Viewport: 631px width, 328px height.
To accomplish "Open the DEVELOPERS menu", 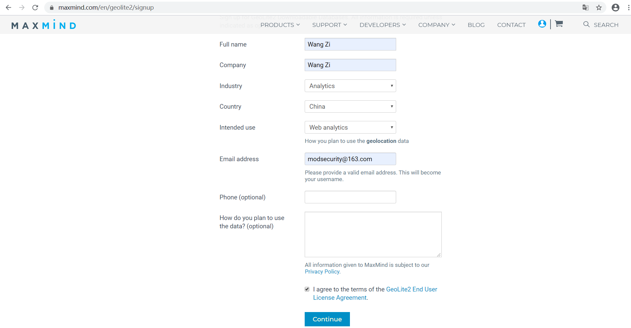I will [x=383, y=25].
